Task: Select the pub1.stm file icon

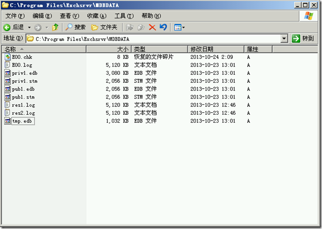Action: pyautogui.click(x=7, y=97)
